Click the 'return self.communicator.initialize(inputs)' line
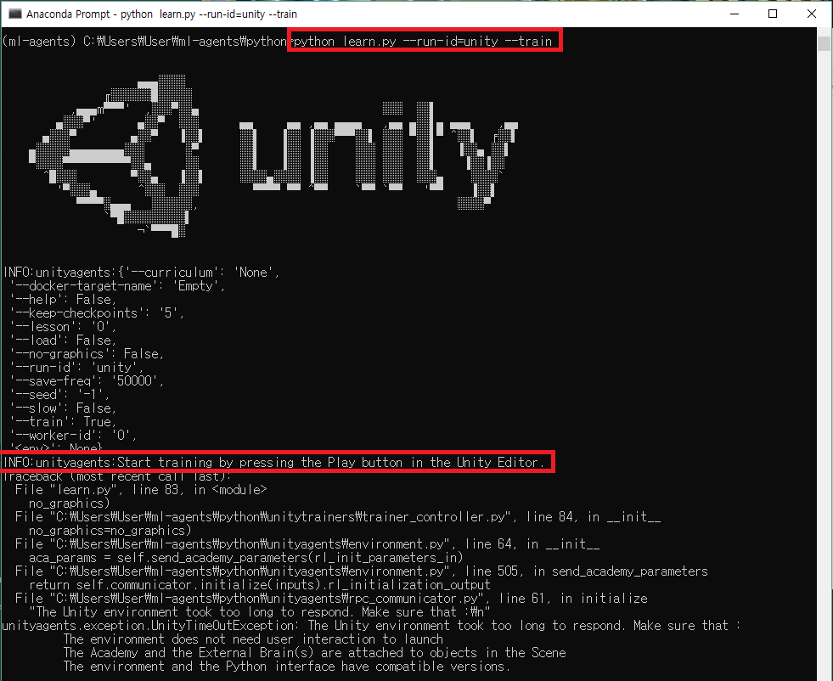This screenshot has height=681, width=833. pyautogui.click(x=260, y=585)
